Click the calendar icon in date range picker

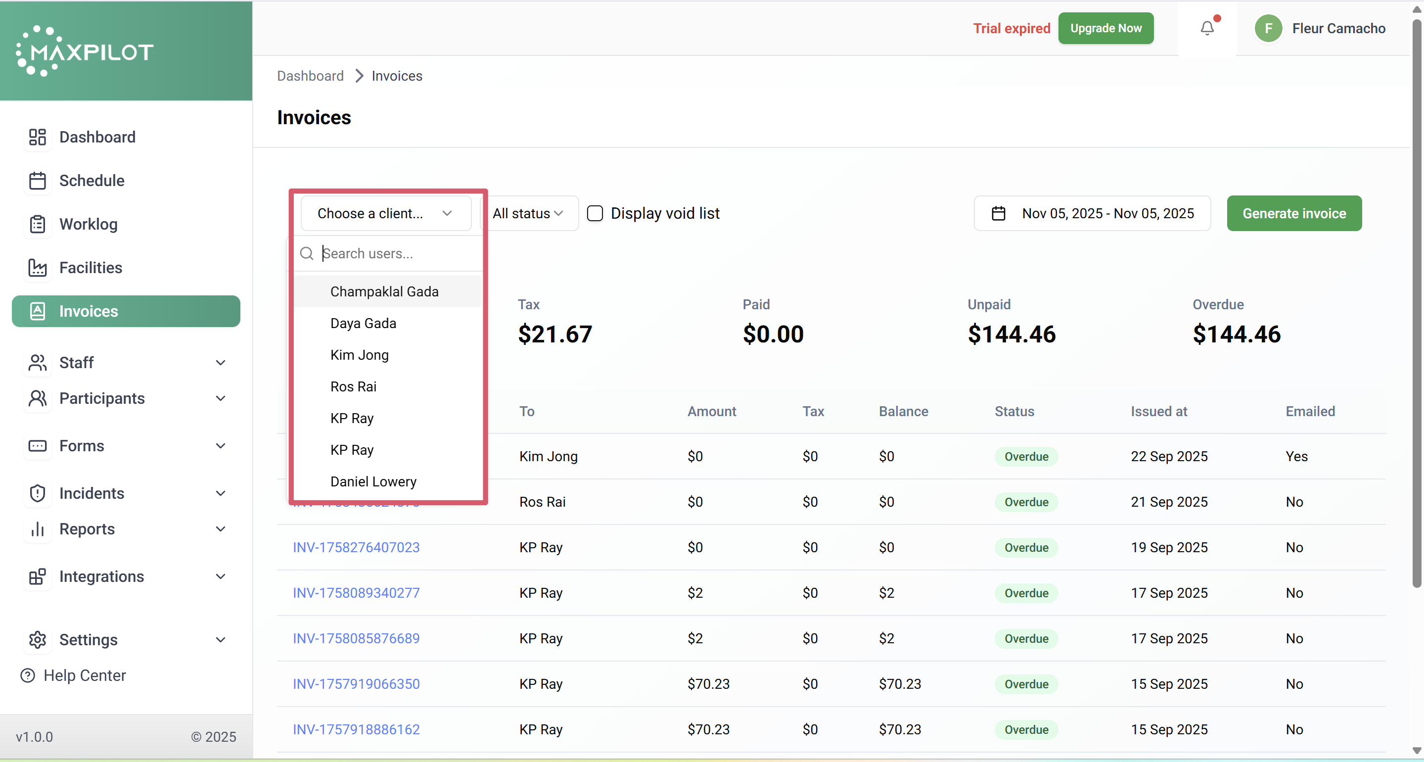998,213
